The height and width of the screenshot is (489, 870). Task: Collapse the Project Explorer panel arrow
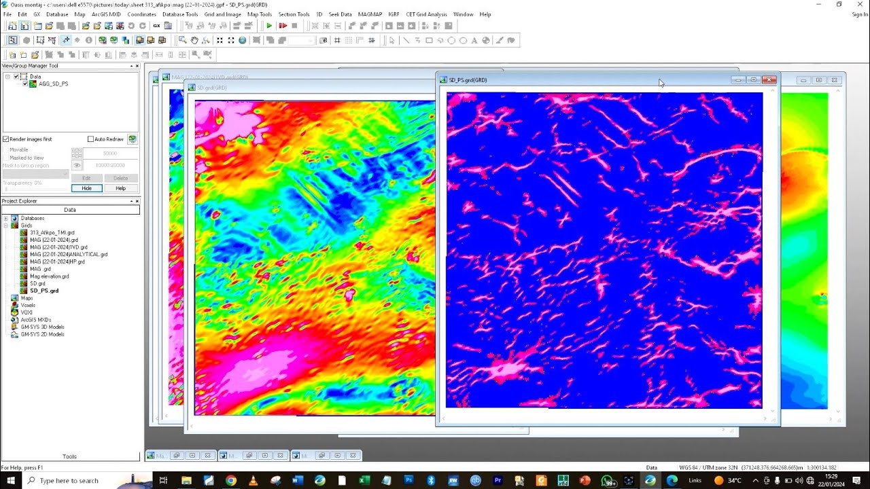click(x=131, y=201)
